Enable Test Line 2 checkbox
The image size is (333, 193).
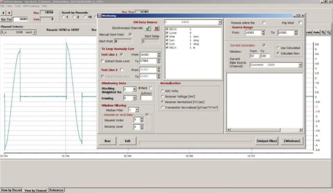(x=121, y=70)
